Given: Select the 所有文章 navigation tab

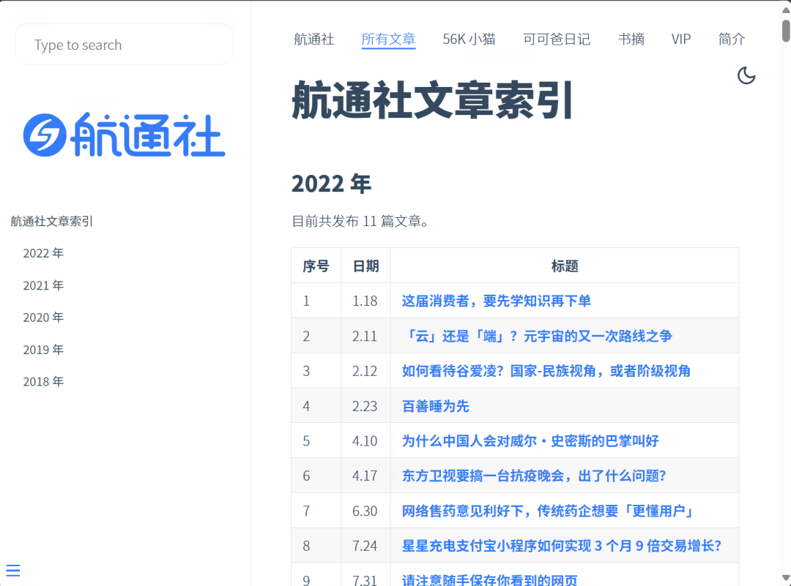Looking at the screenshot, I should point(388,40).
